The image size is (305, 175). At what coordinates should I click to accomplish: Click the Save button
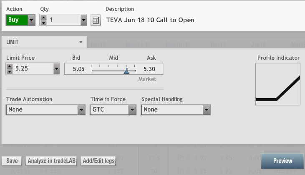[12, 161]
